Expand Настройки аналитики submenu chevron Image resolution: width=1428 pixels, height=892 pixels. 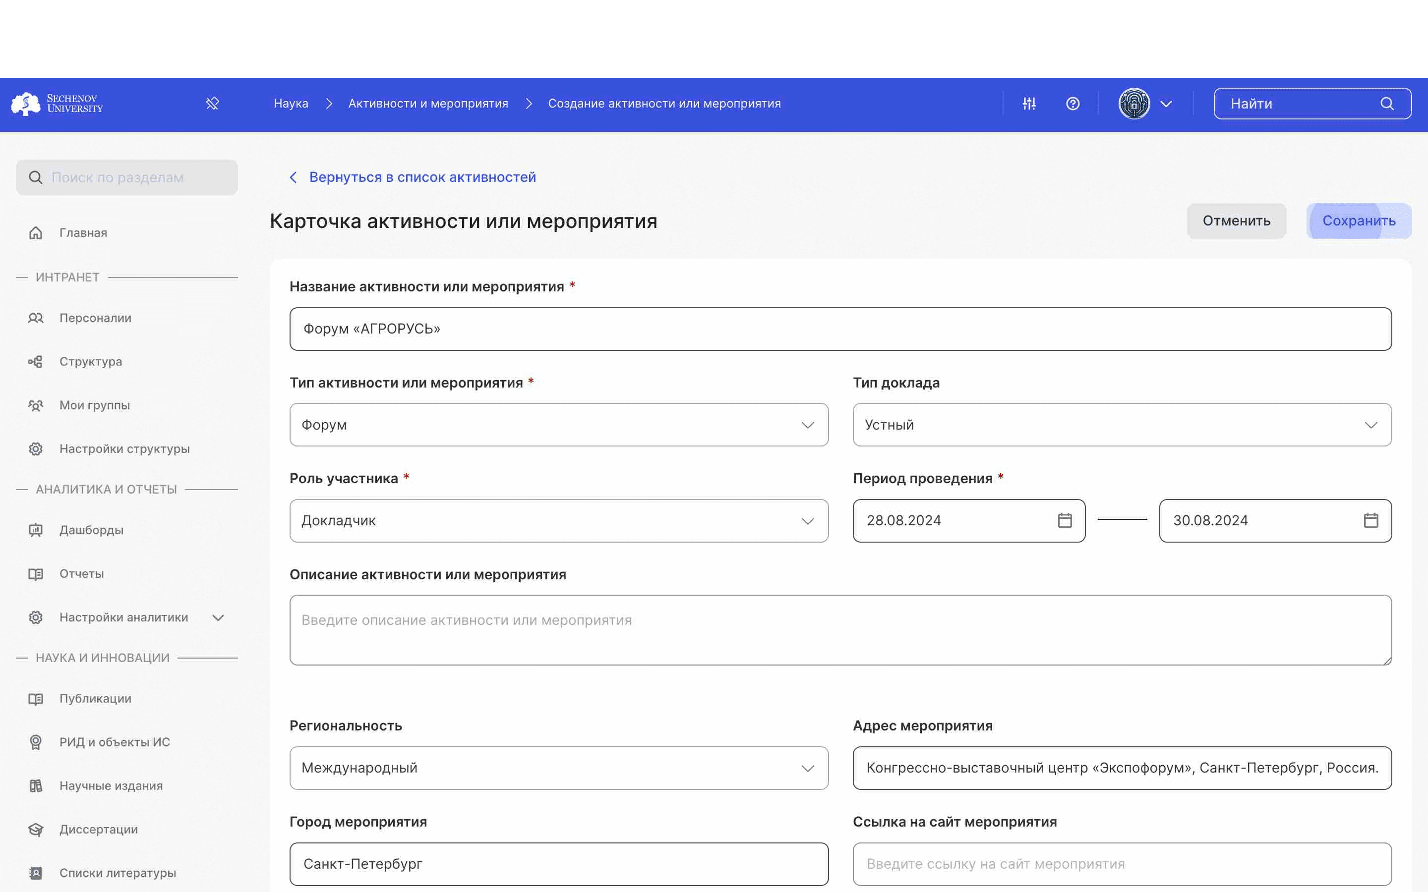[x=218, y=617]
